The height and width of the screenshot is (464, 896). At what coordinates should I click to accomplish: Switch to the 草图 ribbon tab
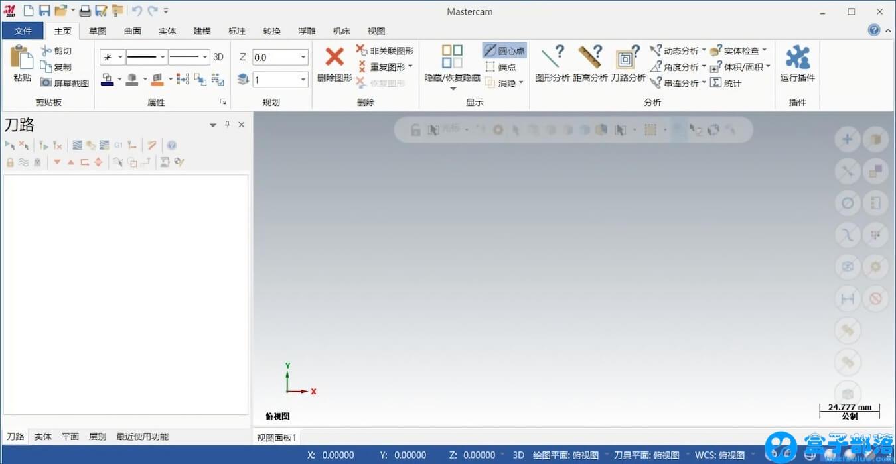pos(98,31)
